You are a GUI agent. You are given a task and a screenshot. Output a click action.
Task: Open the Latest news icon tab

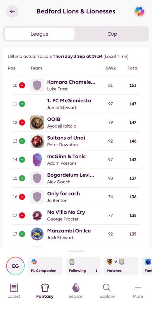(14, 291)
